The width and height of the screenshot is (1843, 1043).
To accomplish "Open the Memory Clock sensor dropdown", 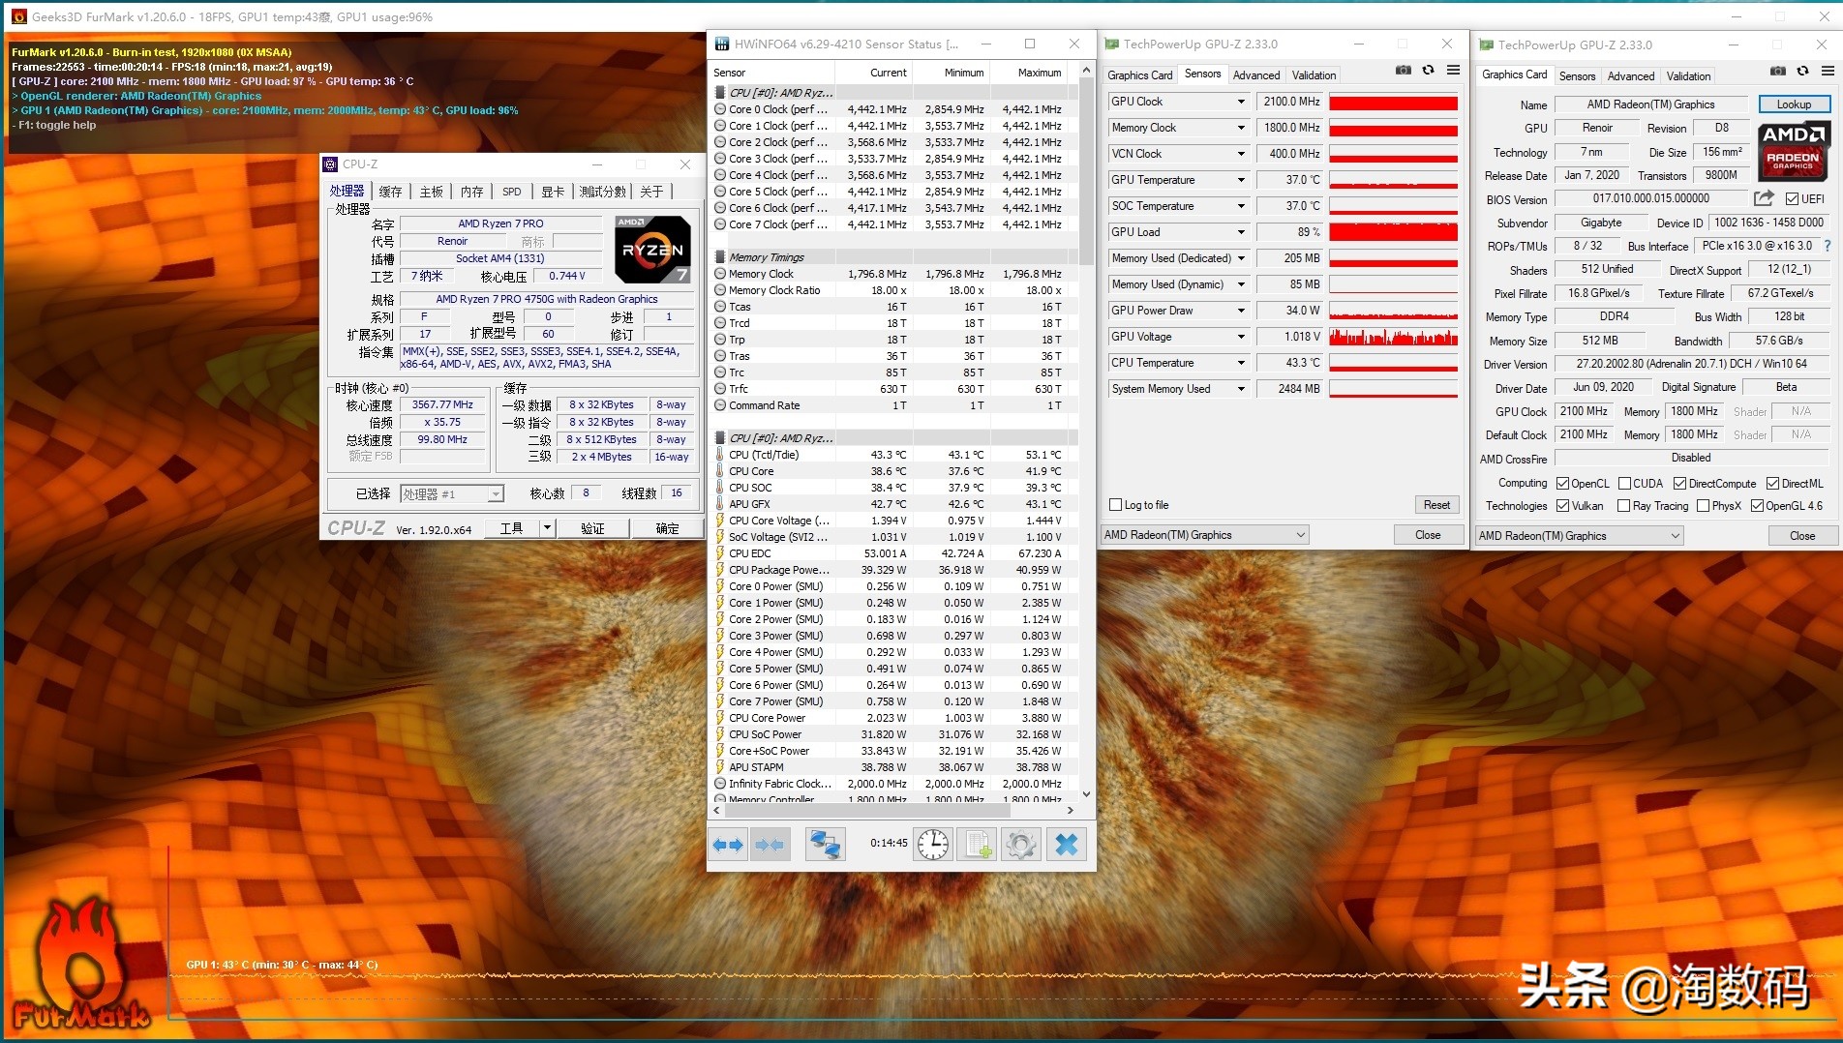I will 1241,128.
